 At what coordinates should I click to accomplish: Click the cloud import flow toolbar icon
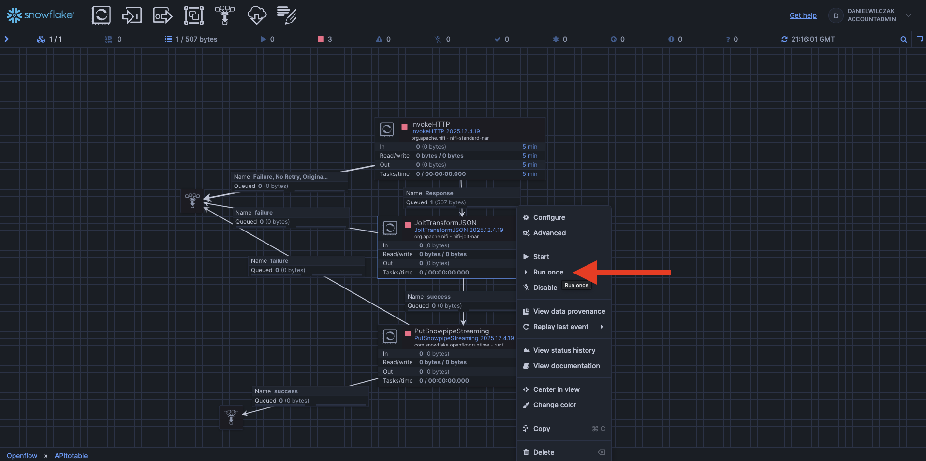tap(256, 15)
